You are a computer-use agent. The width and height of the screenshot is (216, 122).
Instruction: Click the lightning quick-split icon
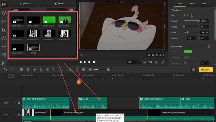click(x=35, y=69)
